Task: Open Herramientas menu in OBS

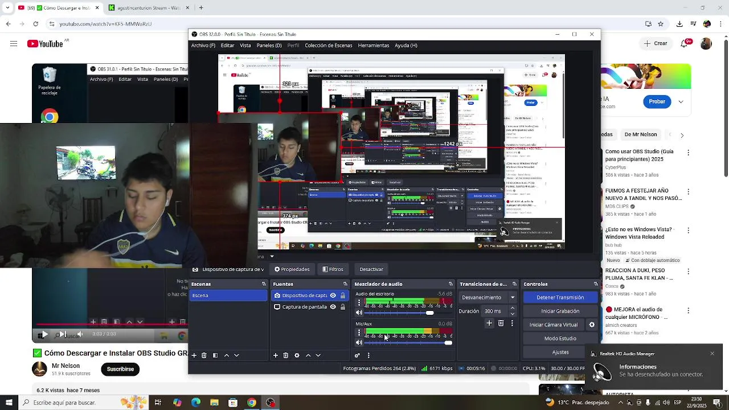Action: click(374, 46)
